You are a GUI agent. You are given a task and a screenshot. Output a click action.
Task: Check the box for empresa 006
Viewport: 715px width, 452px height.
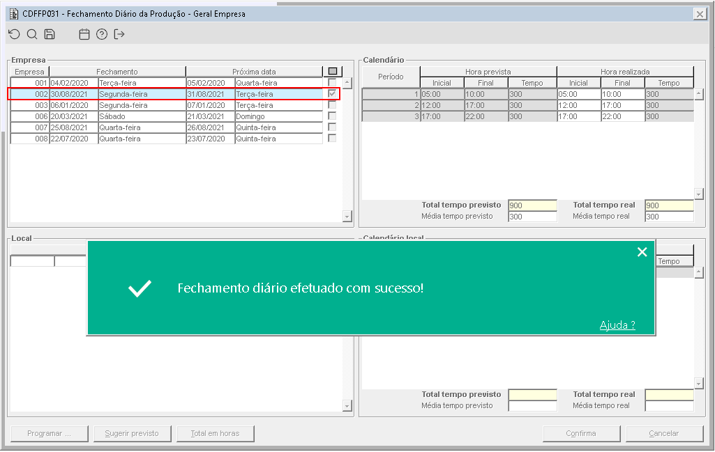coord(332,116)
